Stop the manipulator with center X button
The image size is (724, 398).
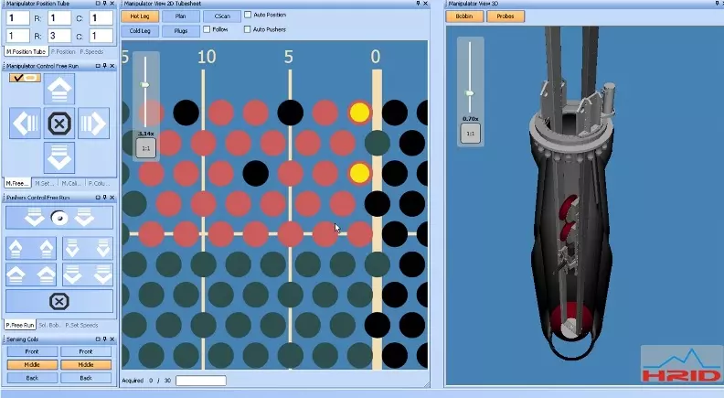tap(59, 123)
